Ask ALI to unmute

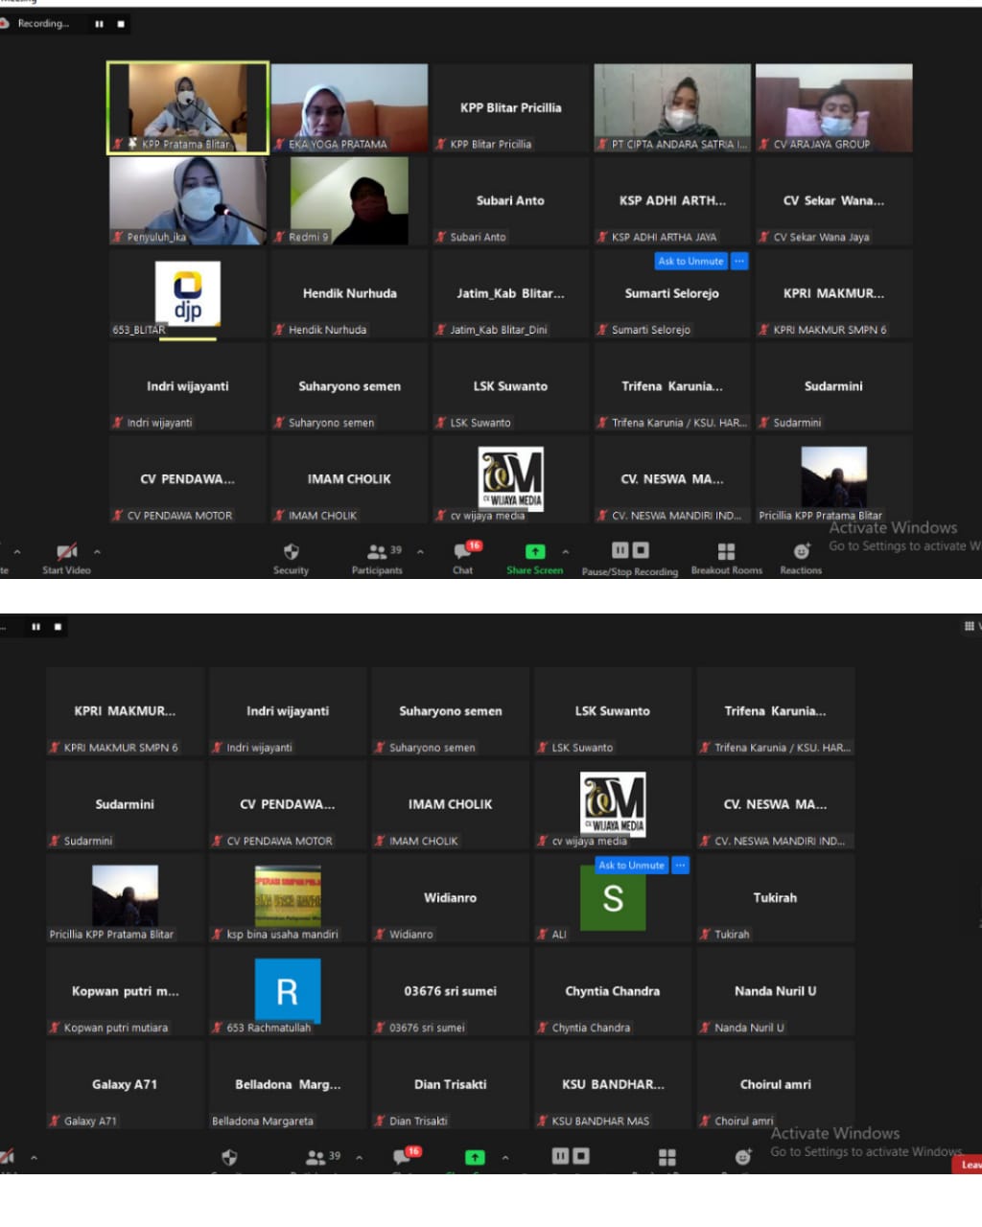(x=631, y=865)
